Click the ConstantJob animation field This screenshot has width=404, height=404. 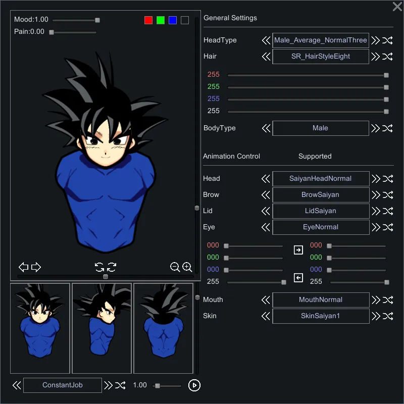pos(63,385)
